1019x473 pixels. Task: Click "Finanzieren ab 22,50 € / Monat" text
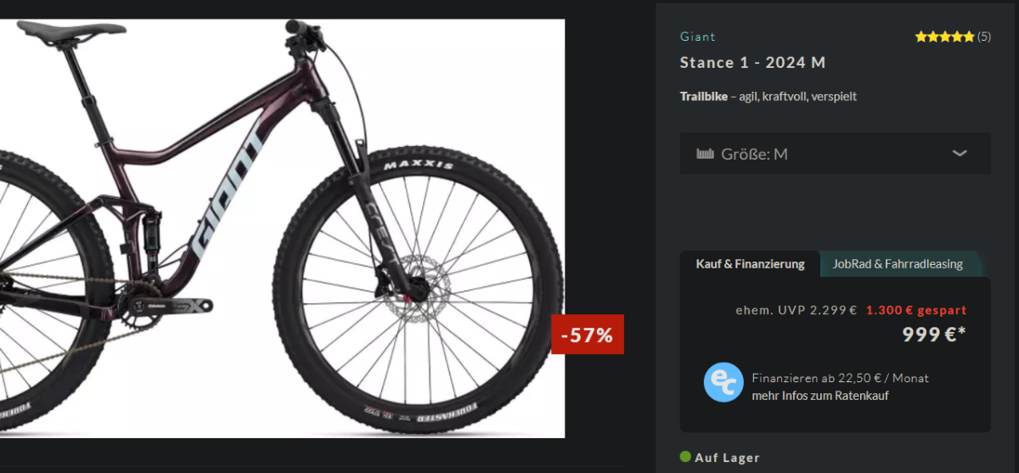[x=840, y=378]
